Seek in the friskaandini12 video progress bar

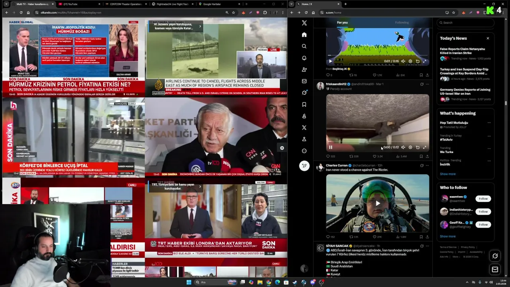click(x=377, y=141)
